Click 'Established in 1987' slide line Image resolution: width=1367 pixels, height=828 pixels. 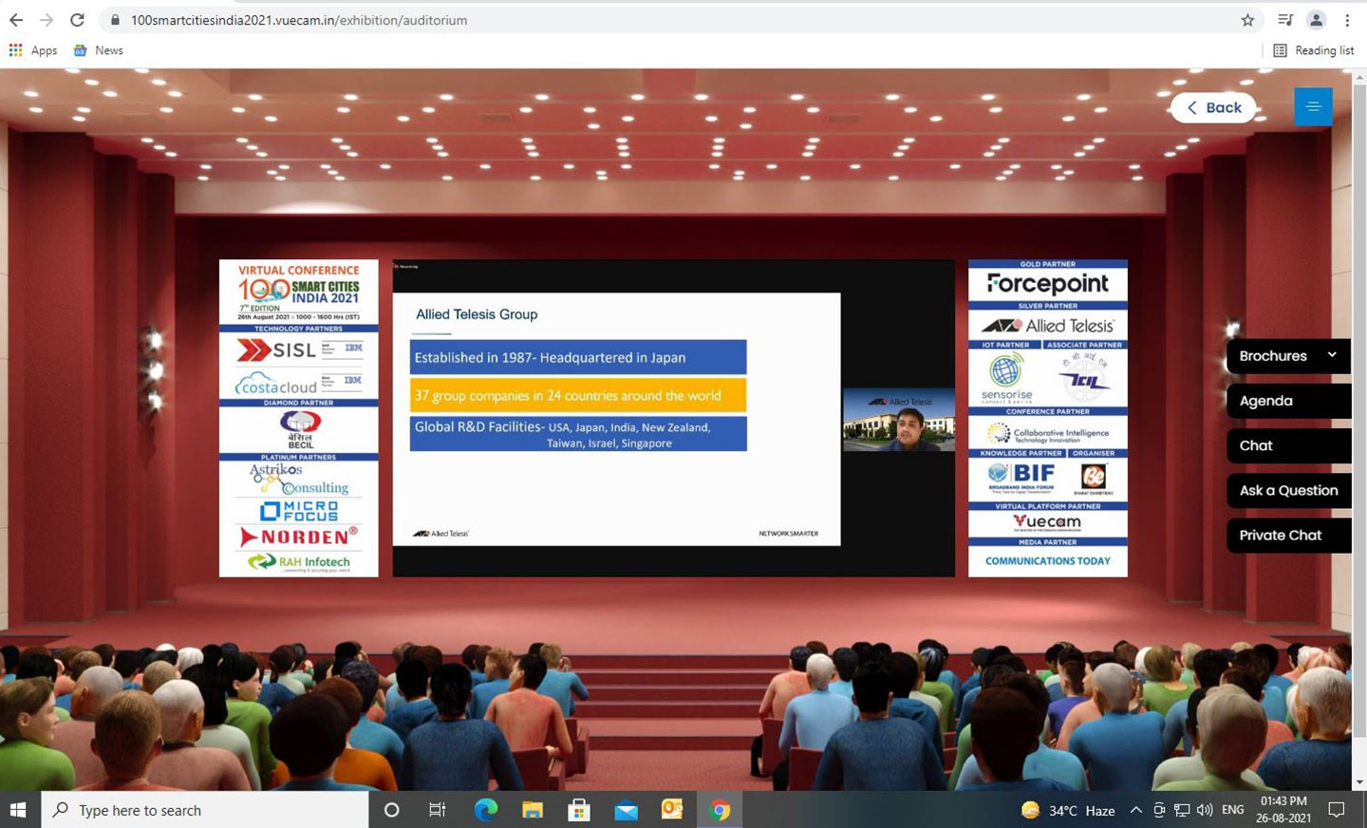click(578, 357)
